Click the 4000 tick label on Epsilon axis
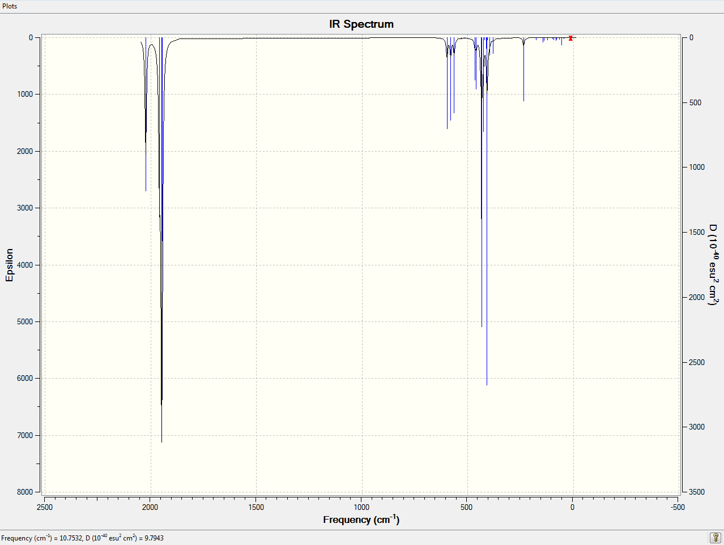724x545 pixels. (25, 265)
